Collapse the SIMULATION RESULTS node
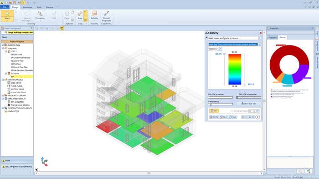 [3, 99]
